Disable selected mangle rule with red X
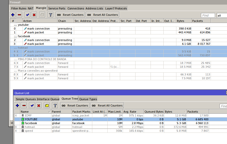Screen dimensions: 227x144 click(34, 15)
